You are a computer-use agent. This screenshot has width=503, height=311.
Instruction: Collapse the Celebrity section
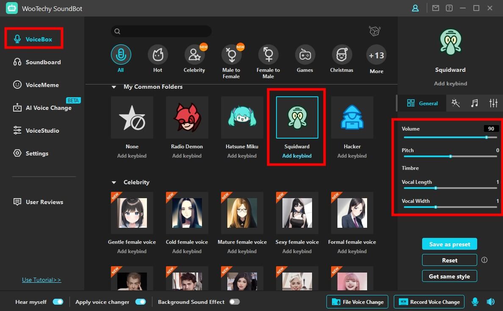tap(114, 183)
